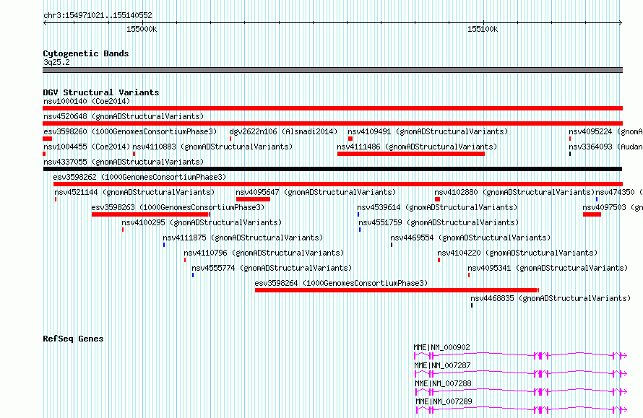Open esv3598262 1000Genomes variant label
Screen dimensions: 643x418
click(x=139, y=177)
